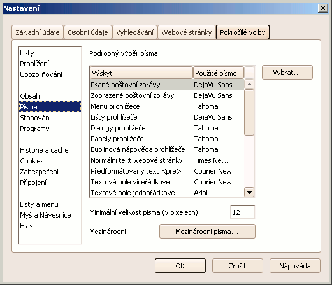Click the highlighted Písma entry
This screenshot has width=332, height=285.
click(x=50, y=107)
